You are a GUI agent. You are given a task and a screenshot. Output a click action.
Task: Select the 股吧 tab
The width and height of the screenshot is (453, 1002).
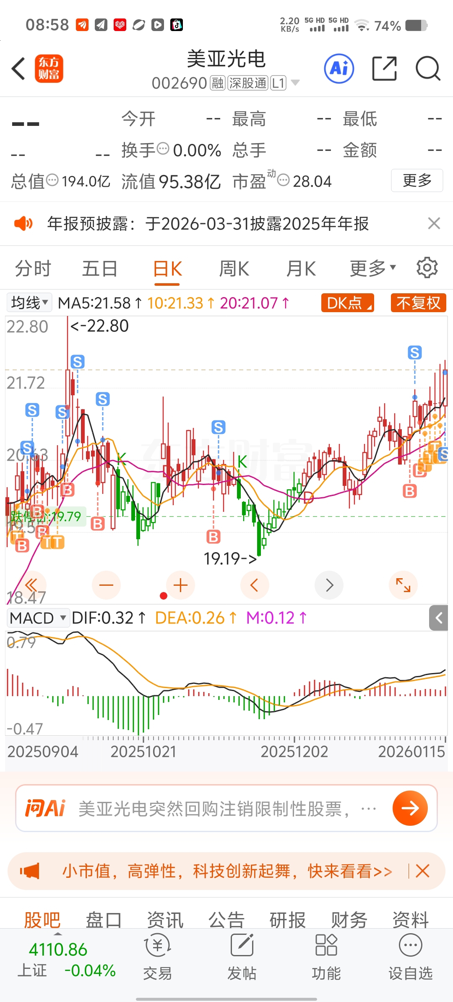click(42, 920)
